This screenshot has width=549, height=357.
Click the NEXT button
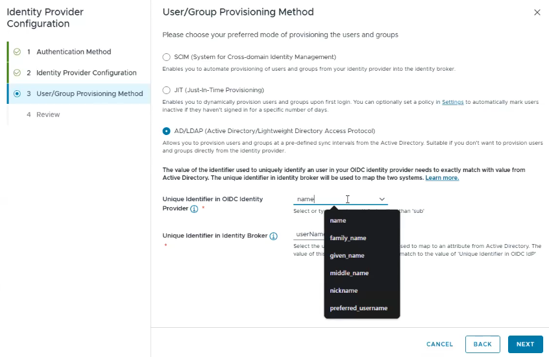(525, 344)
